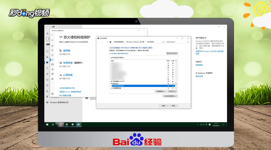Click 确定 button in Allowed apps window
Image resolution: width=271 pixels, height=150 pixels.
coord(164,106)
